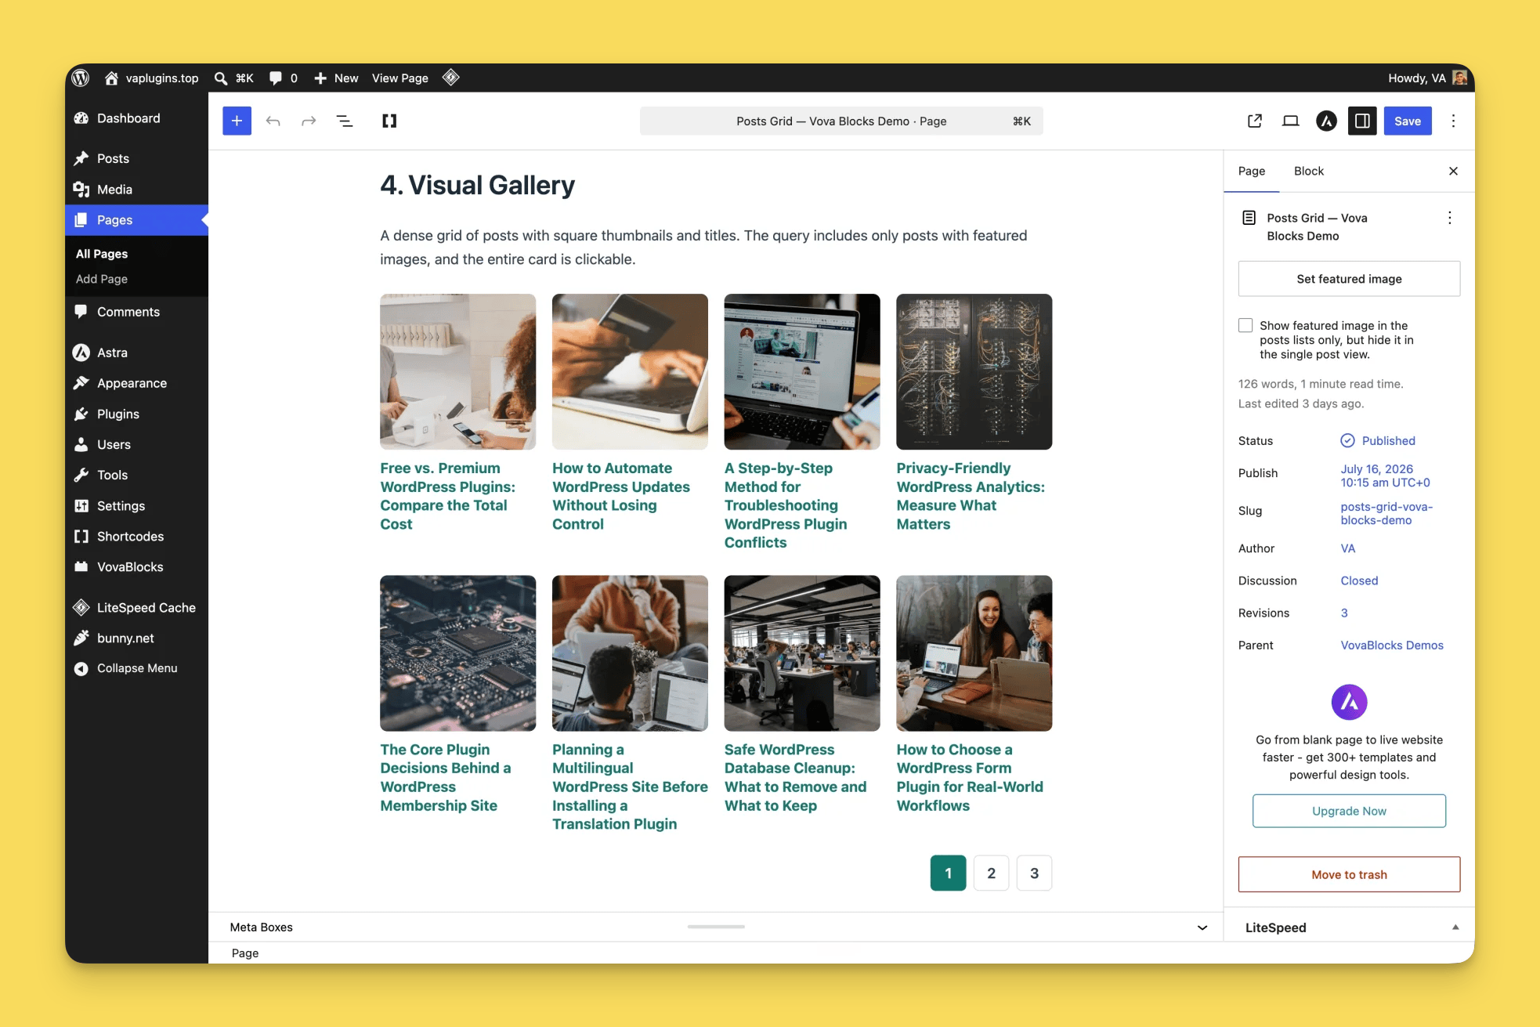Undo the last edit

tap(273, 121)
